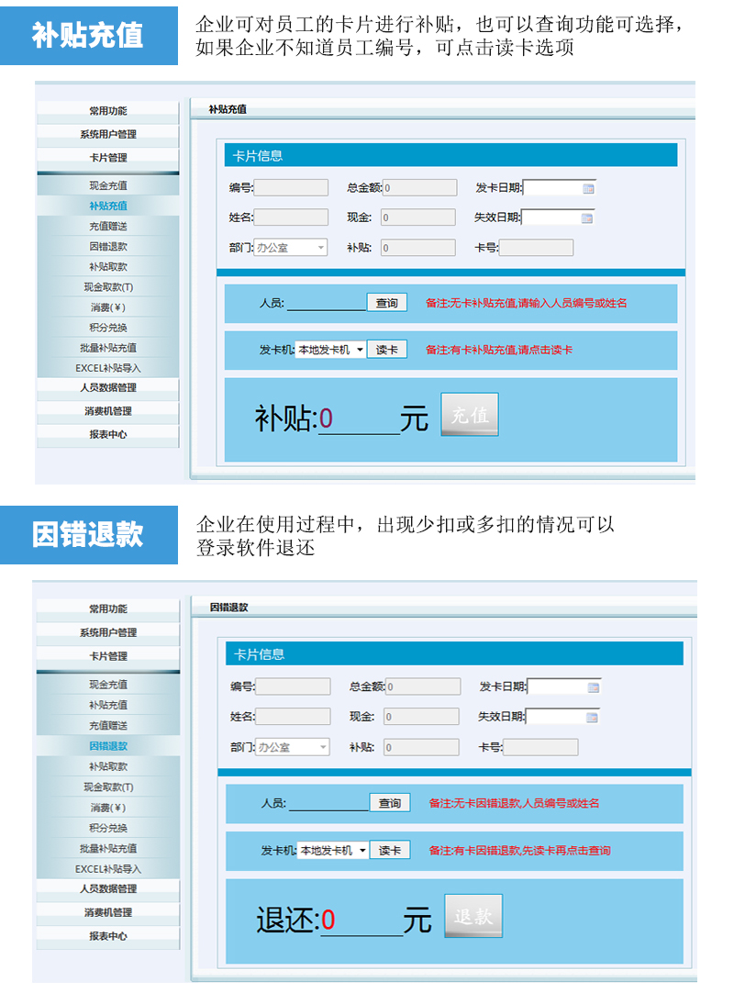Click 查询 button in 补贴充值 form
This screenshot has height=993, width=734.
tap(386, 303)
